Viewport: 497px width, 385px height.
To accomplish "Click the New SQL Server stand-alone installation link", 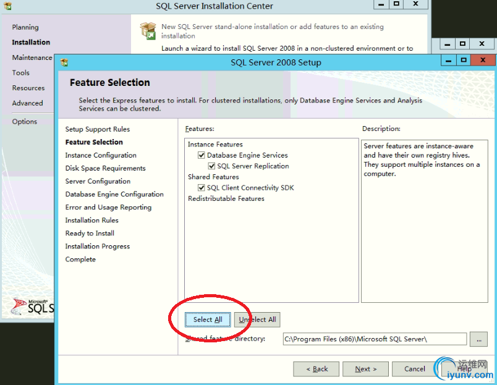I will coord(273,31).
